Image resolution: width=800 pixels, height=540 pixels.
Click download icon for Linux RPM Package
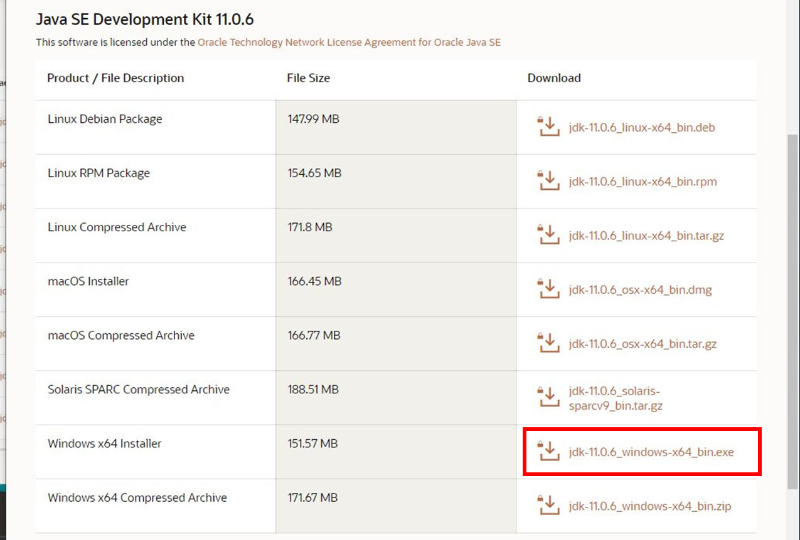[548, 181]
